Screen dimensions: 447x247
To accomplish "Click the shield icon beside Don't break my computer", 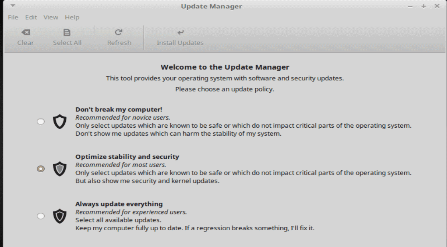I will [x=59, y=122].
